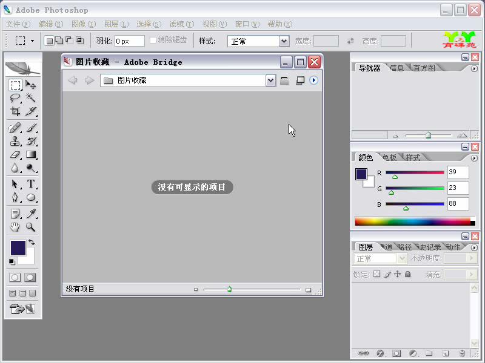Delete layer using trash icon
Viewport: 485px width, 363px height.
(x=462, y=353)
